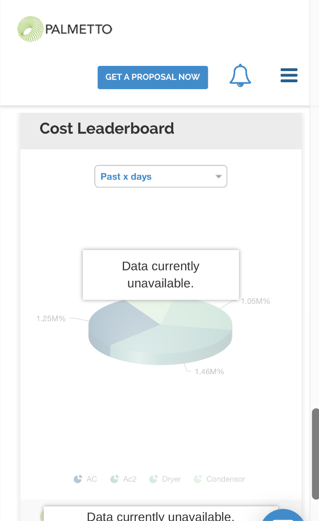
Task: Click the 1.46M% data label
Action: [209, 371]
